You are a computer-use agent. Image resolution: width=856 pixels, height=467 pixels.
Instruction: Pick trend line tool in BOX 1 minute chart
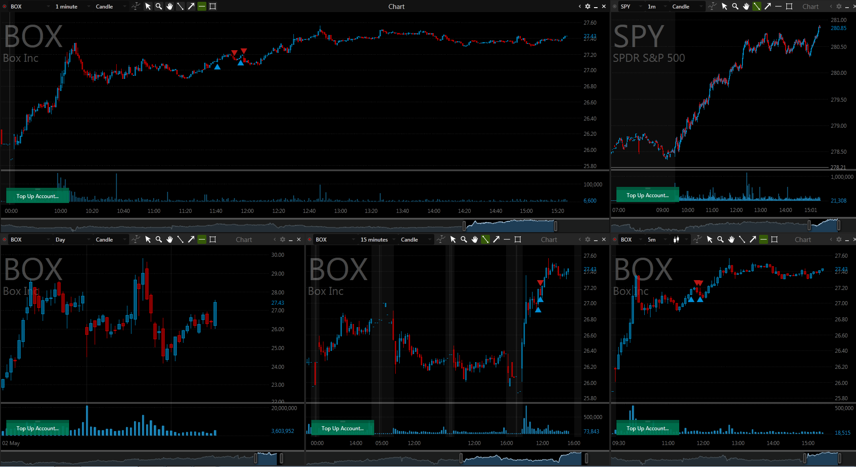click(180, 6)
